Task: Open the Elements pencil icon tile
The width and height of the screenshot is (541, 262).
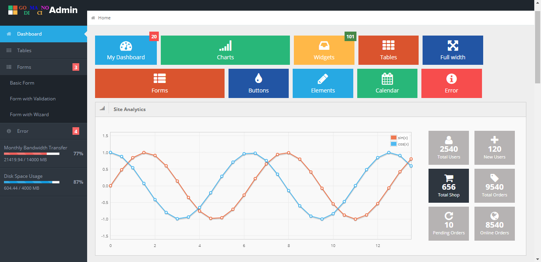Action: click(x=323, y=79)
